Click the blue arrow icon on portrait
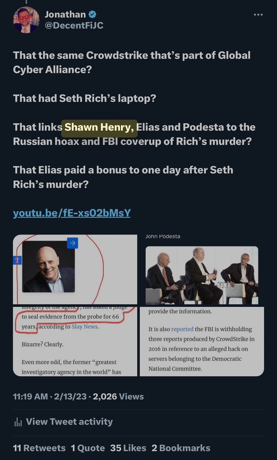277x460 pixels. [72, 243]
